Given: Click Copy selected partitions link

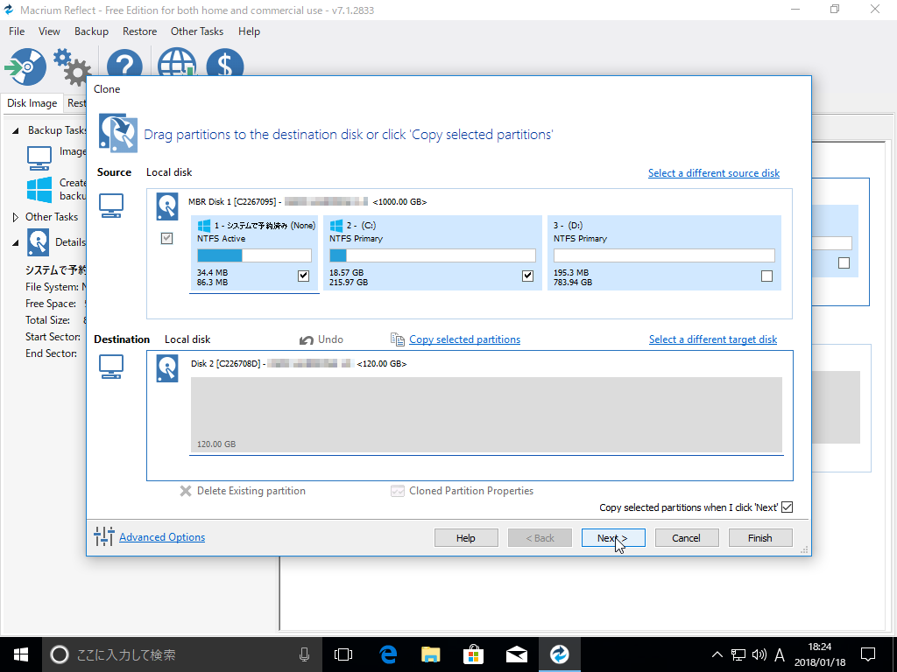Looking at the screenshot, I should click(464, 339).
